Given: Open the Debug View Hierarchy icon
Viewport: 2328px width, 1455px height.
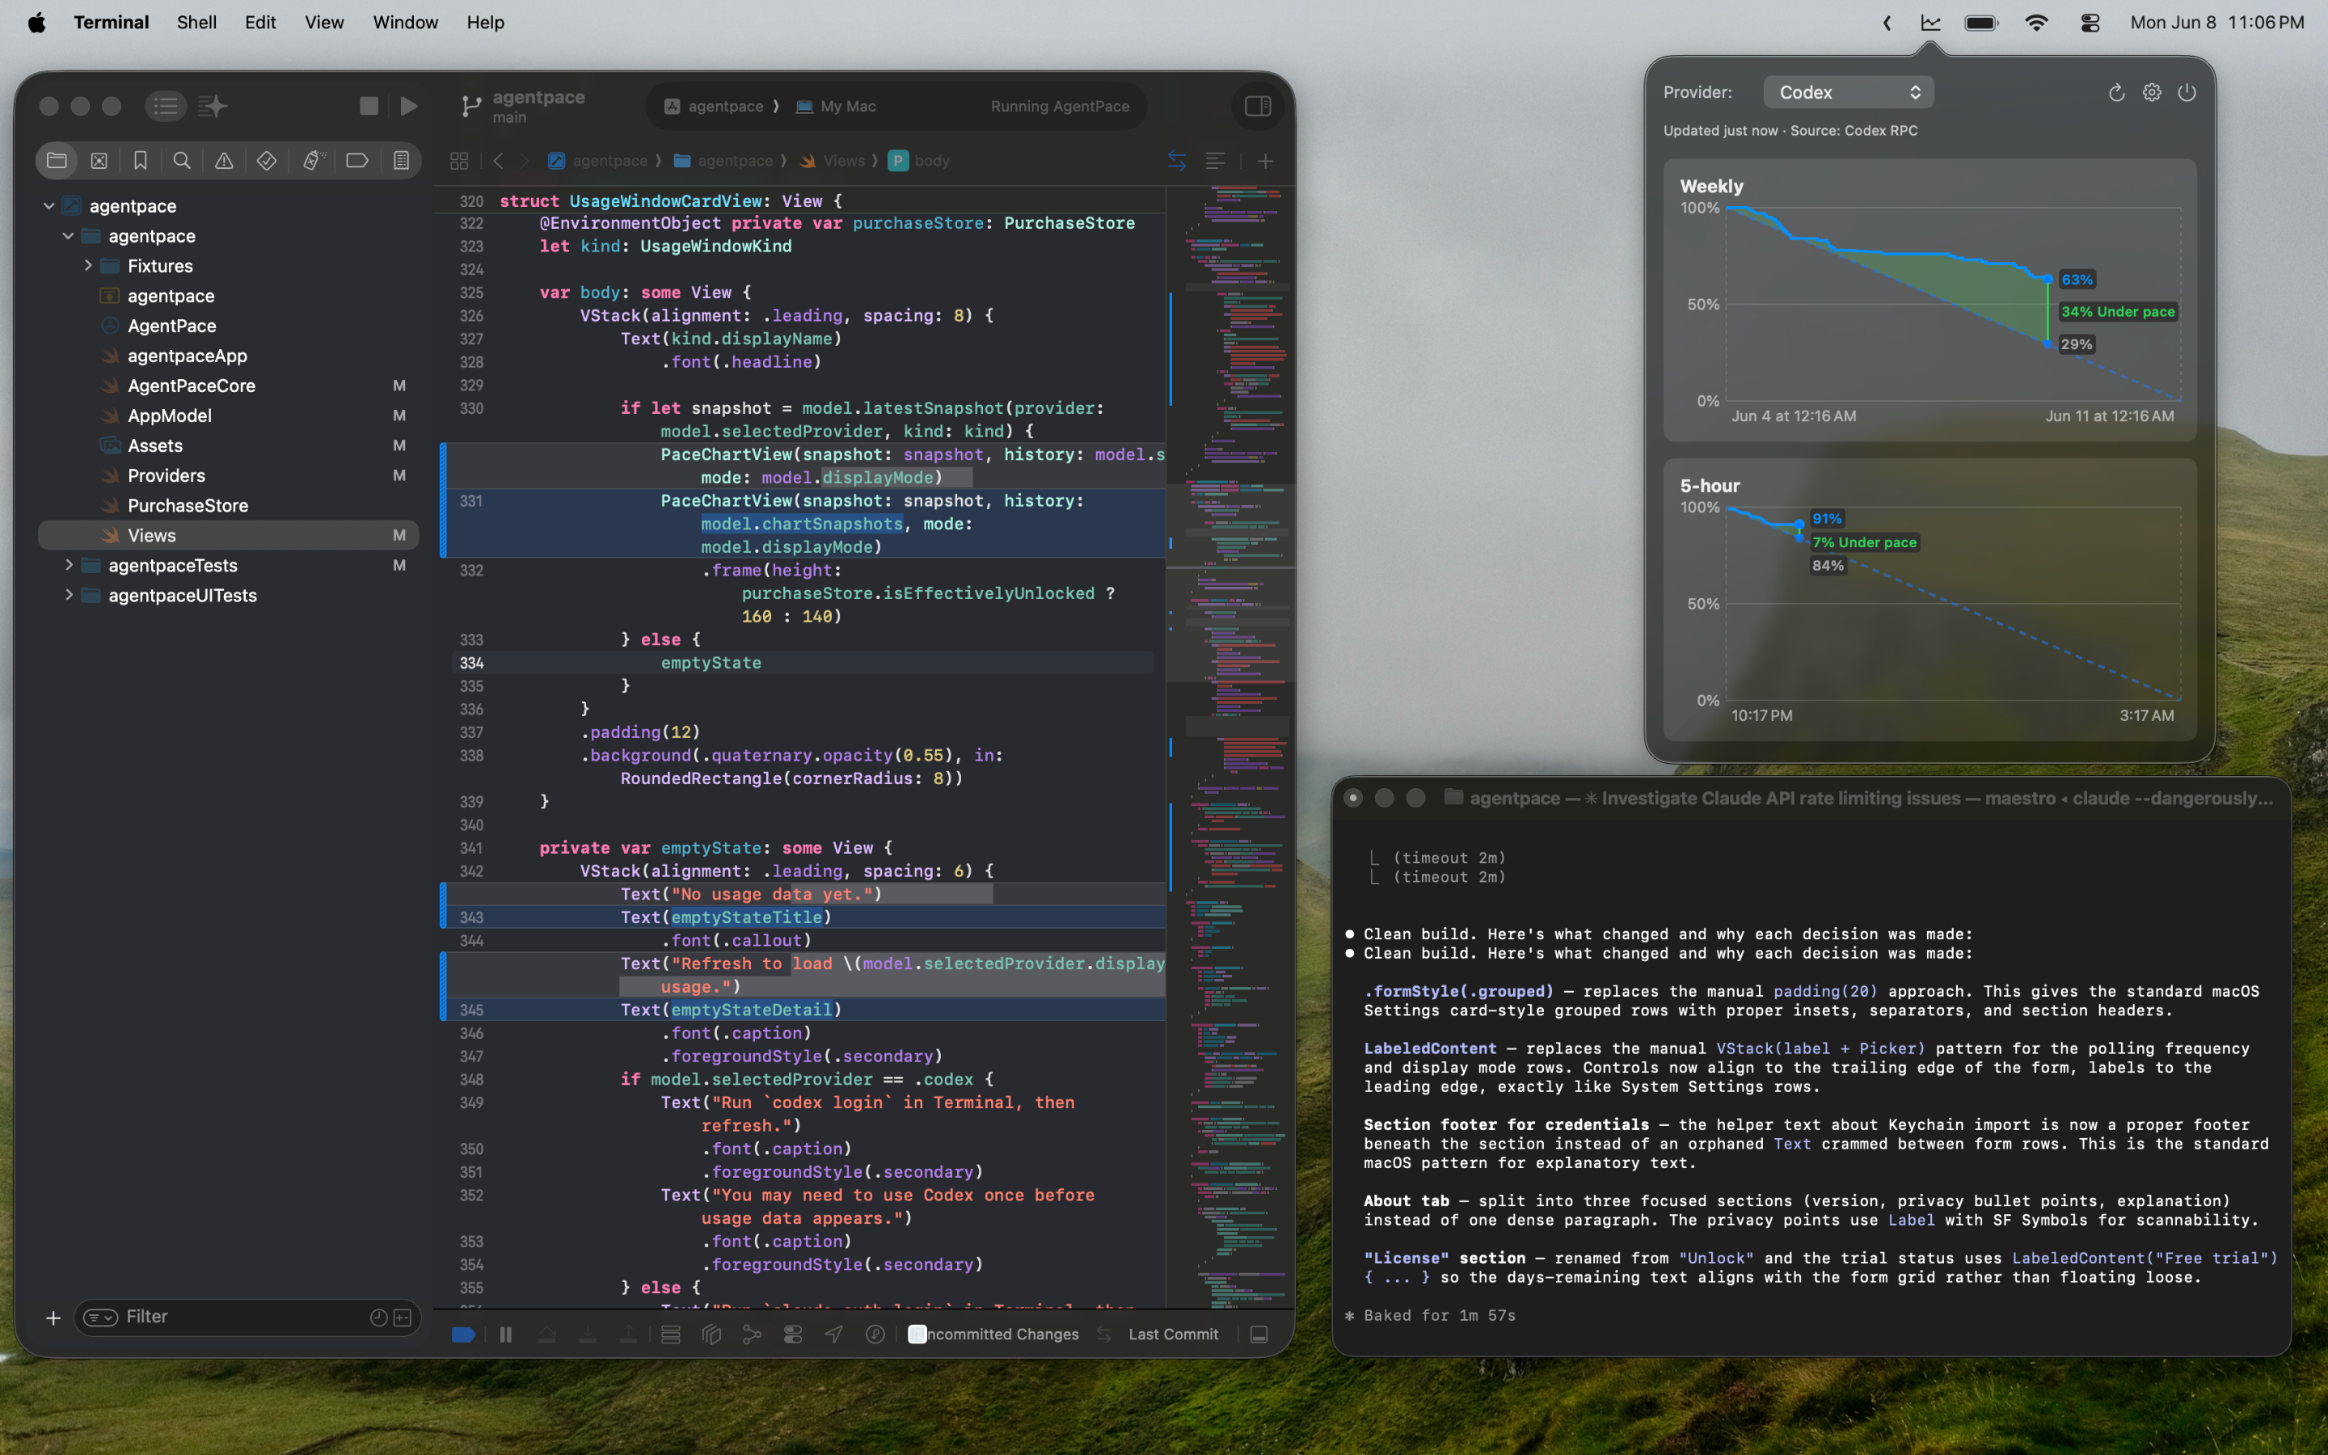Looking at the screenshot, I should tap(712, 1334).
